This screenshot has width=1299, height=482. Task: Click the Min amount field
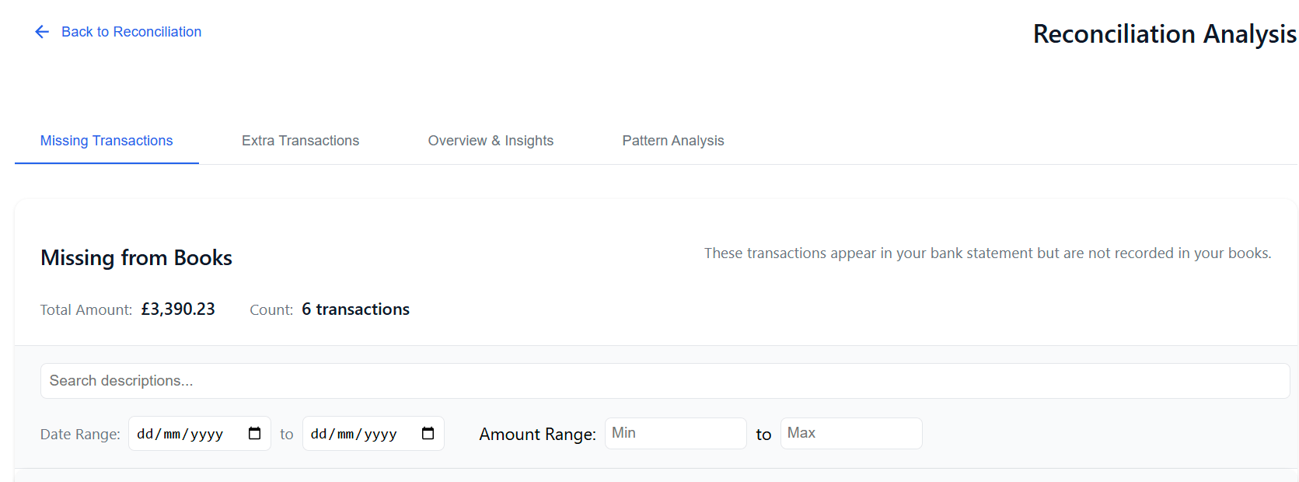(x=675, y=434)
